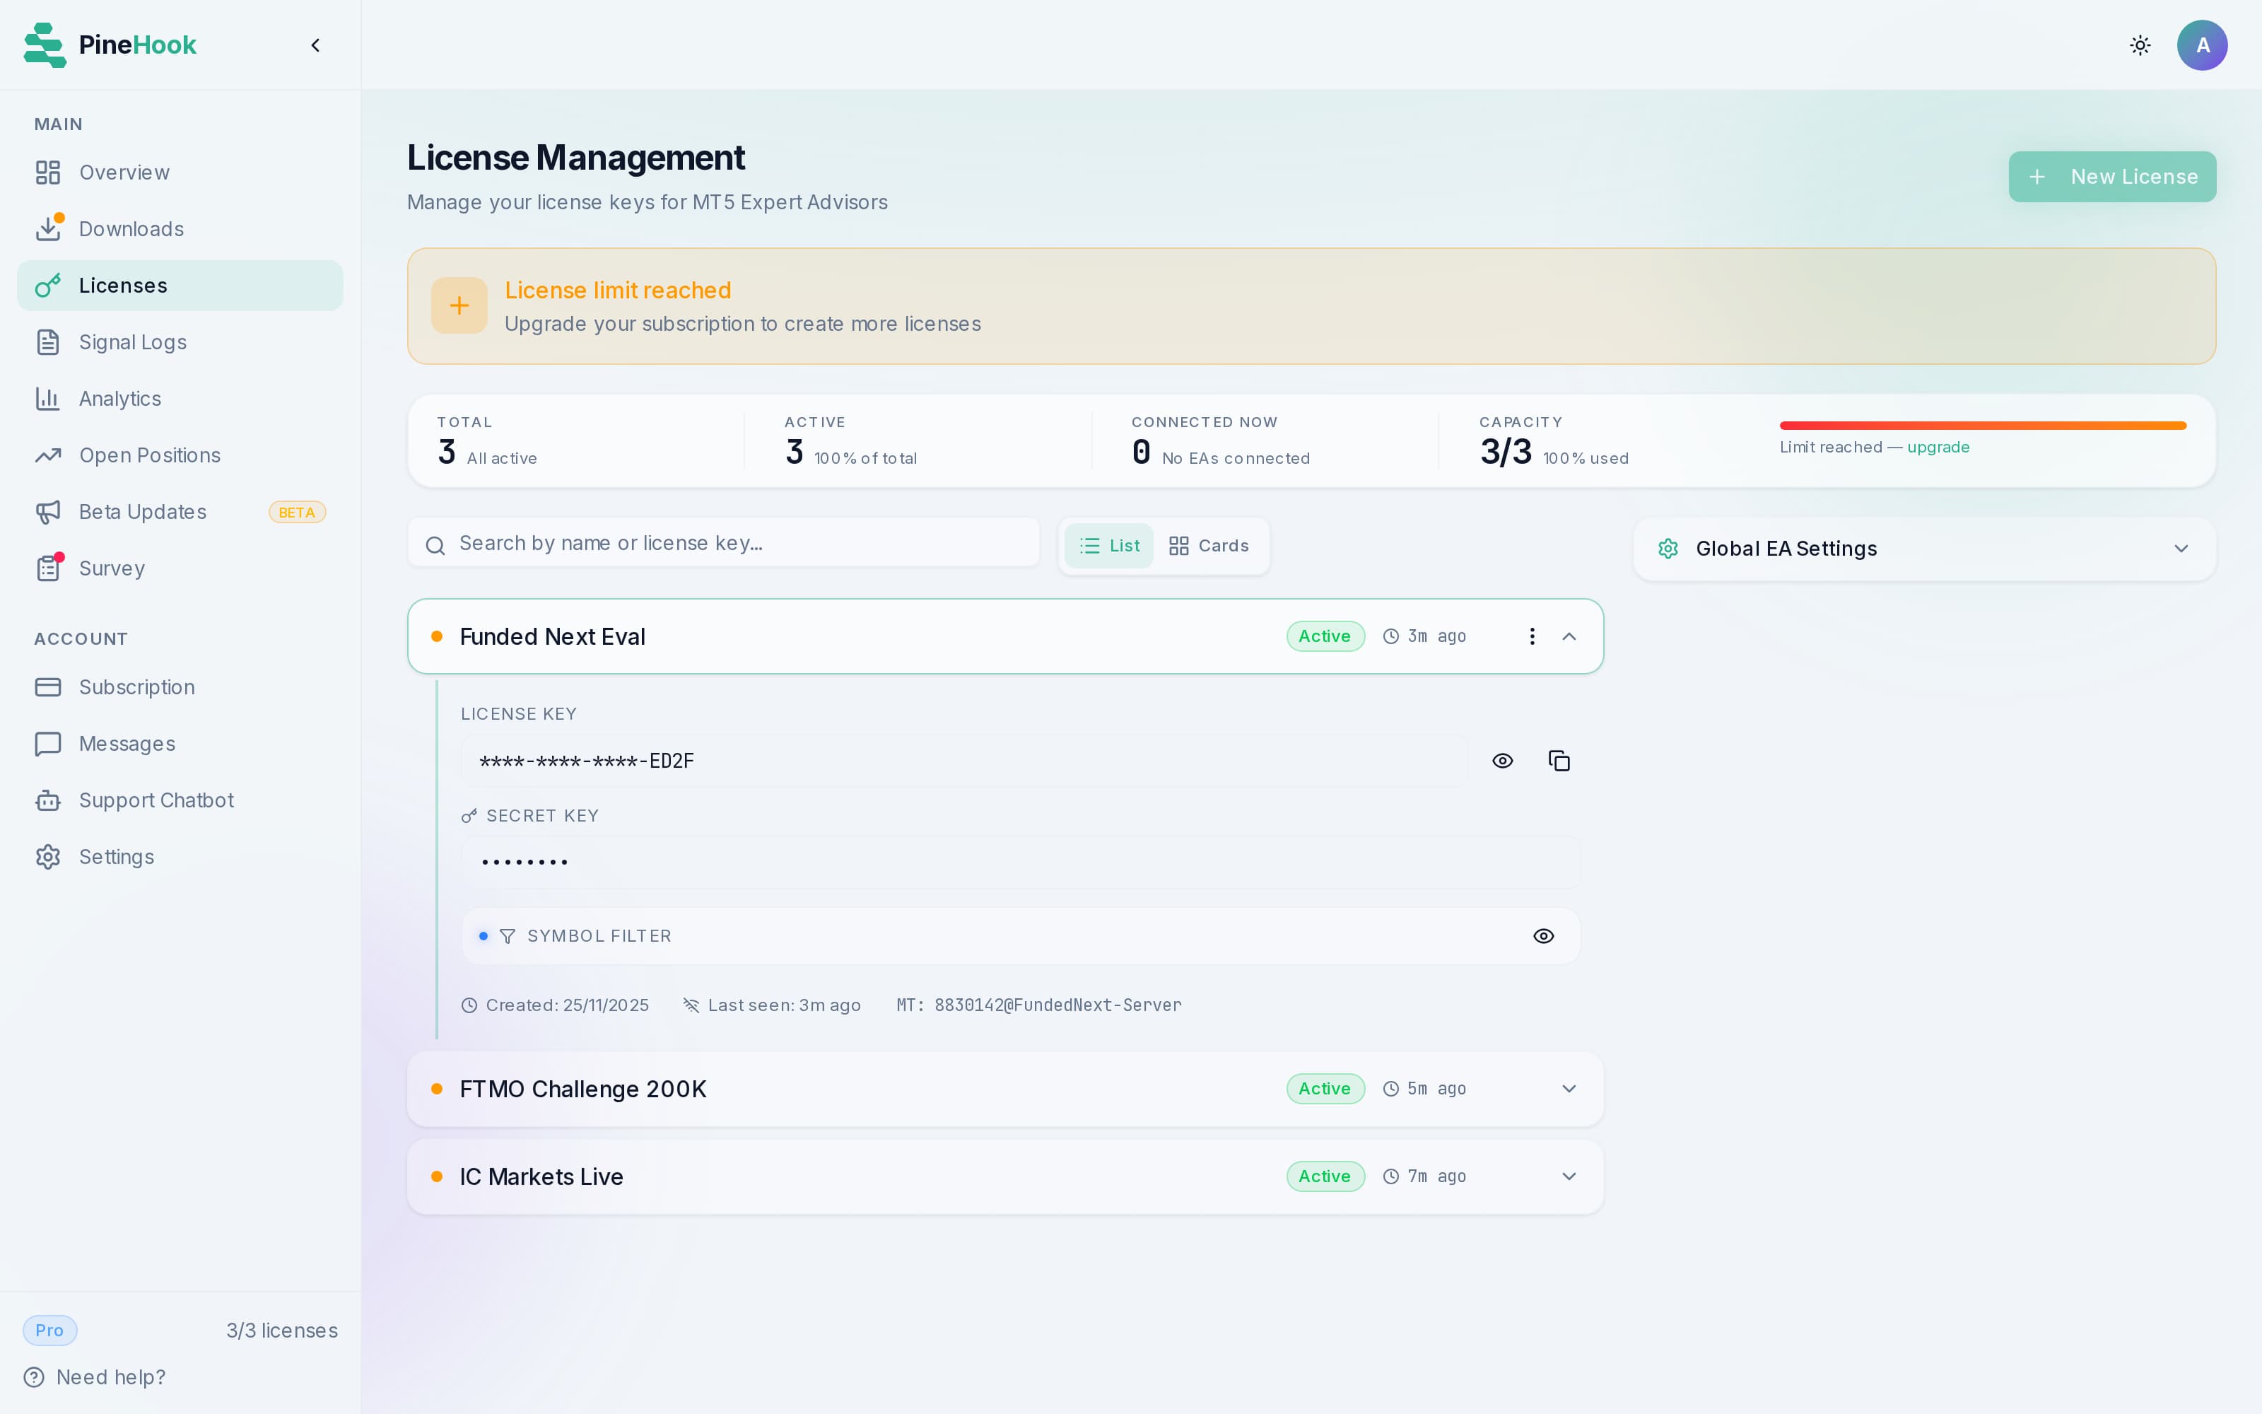This screenshot has height=1414, width=2262.
Task: Click the BETA badge
Action: coord(297,513)
